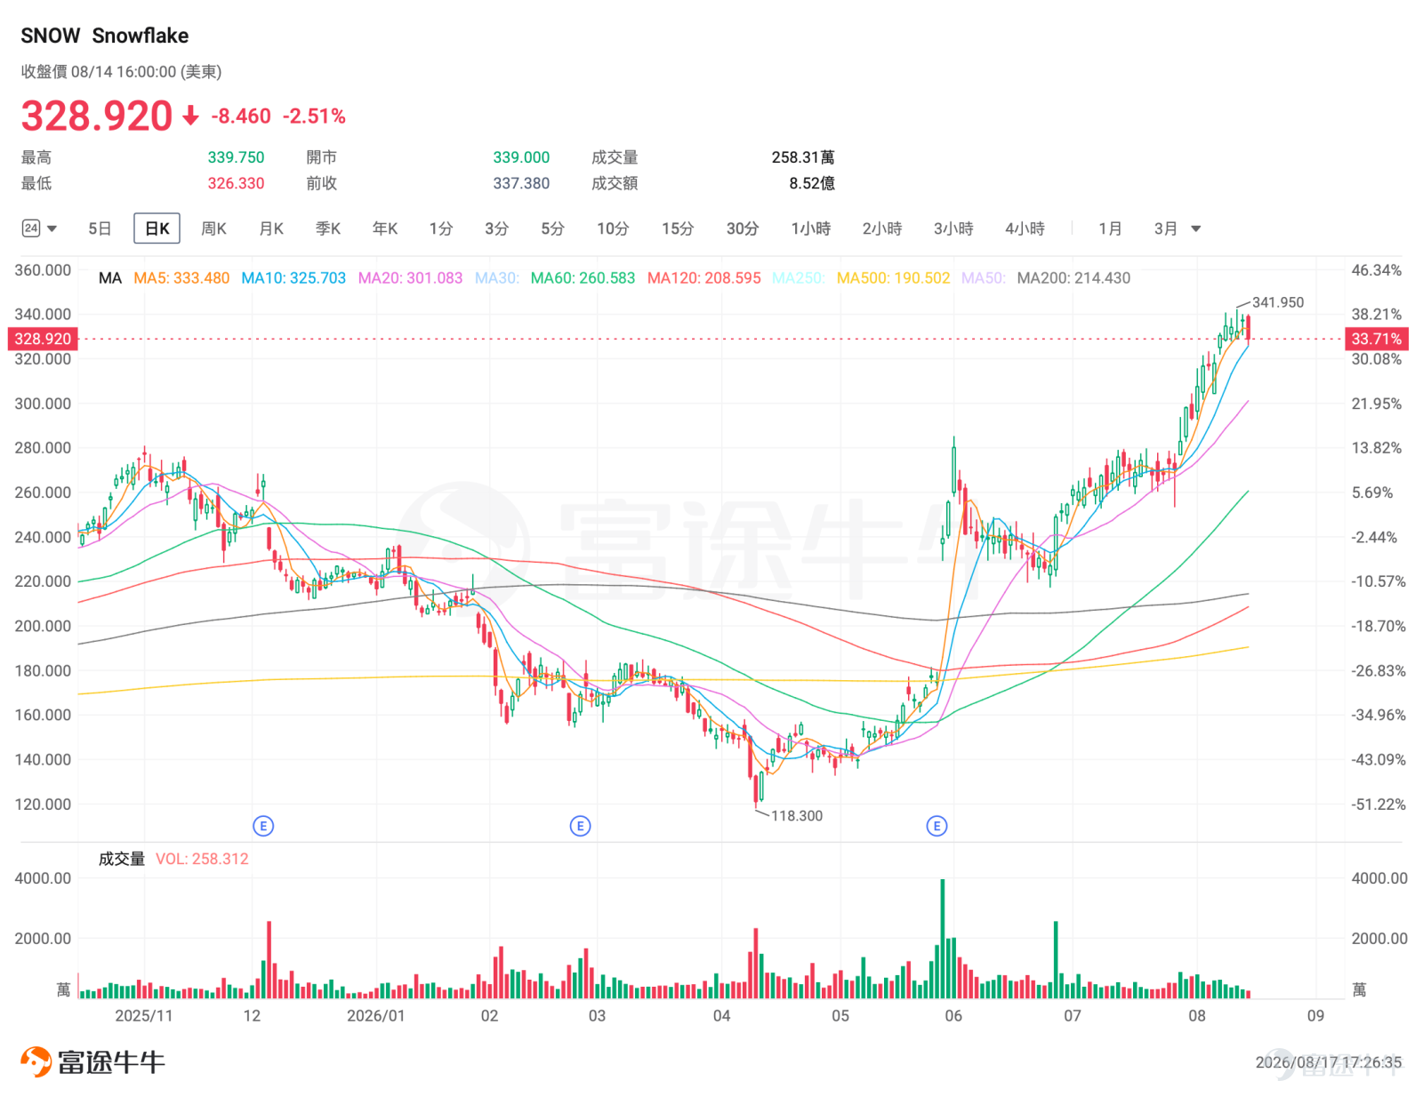Click the 341.950 high price annotation
The image size is (1423, 1097).
(1278, 302)
